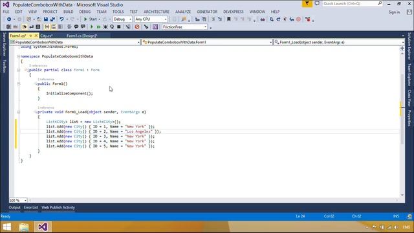Switch to the City.cs tab

pyautogui.click(x=47, y=36)
